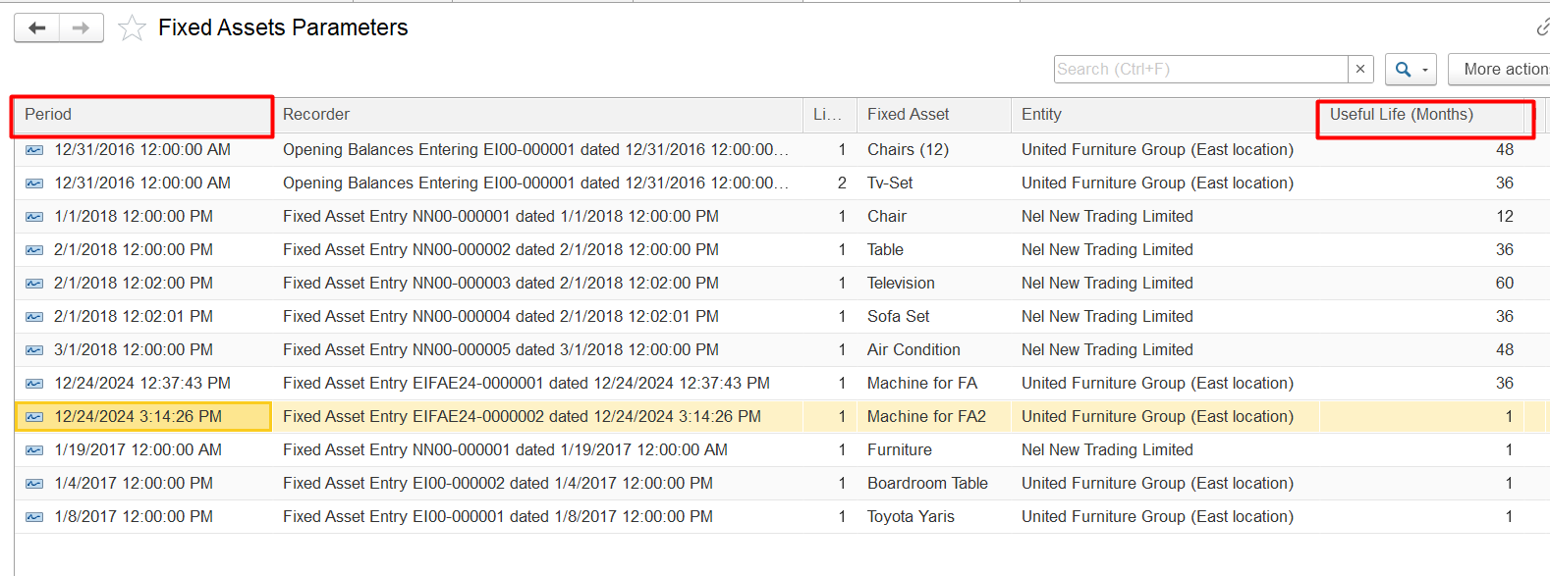Click recorder Fixed Asset Entry EI00-000002
This screenshot has height=576, width=1550.
tap(498, 484)
